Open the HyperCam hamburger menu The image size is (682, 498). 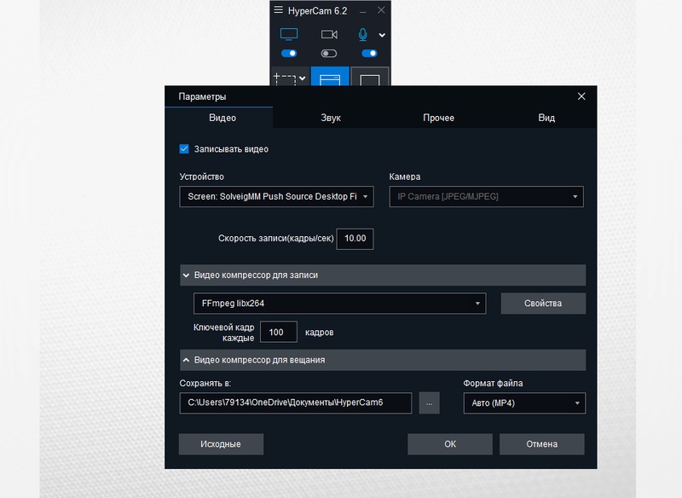click(279, 10)
